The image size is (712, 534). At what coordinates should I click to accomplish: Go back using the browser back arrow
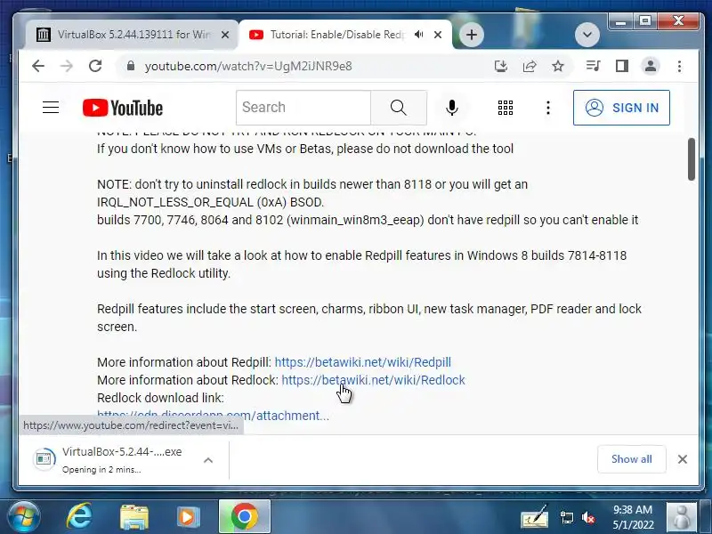coord(38,66)
